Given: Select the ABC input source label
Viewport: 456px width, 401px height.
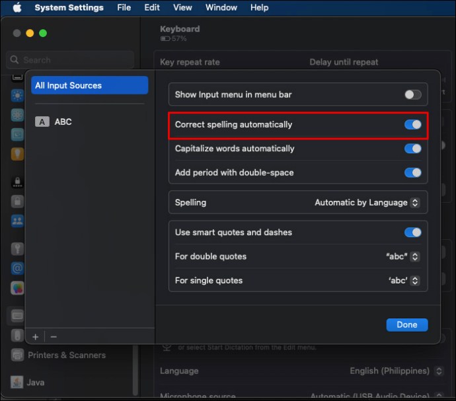Looking at the screenshot, I should click(63, 122).
